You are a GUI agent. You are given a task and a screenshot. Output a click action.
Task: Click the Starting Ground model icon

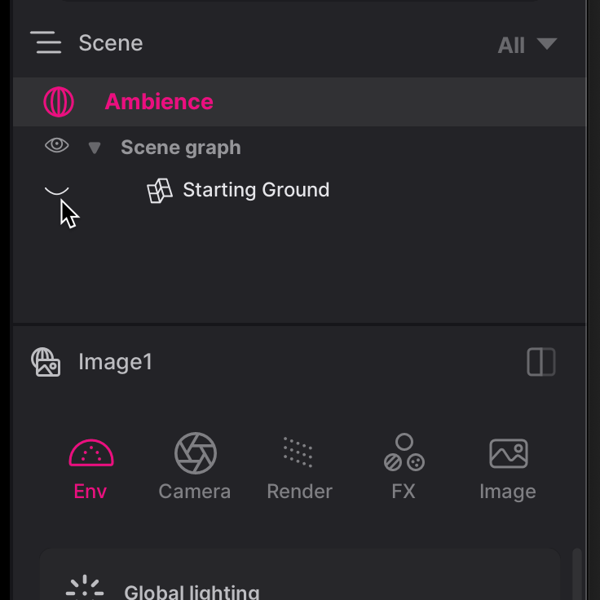point(160,190)
